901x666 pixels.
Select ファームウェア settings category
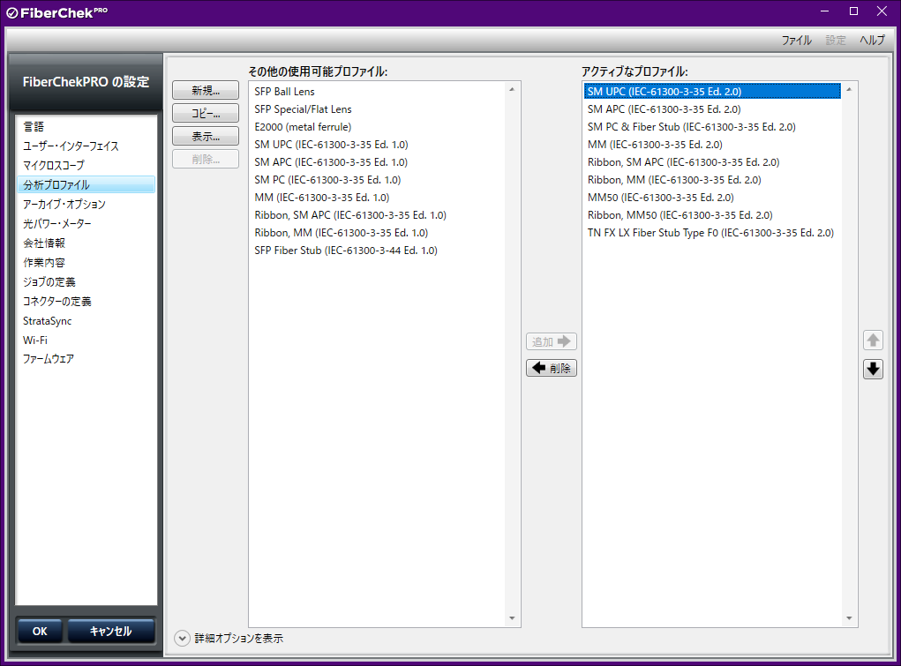[x=86, y=359]
